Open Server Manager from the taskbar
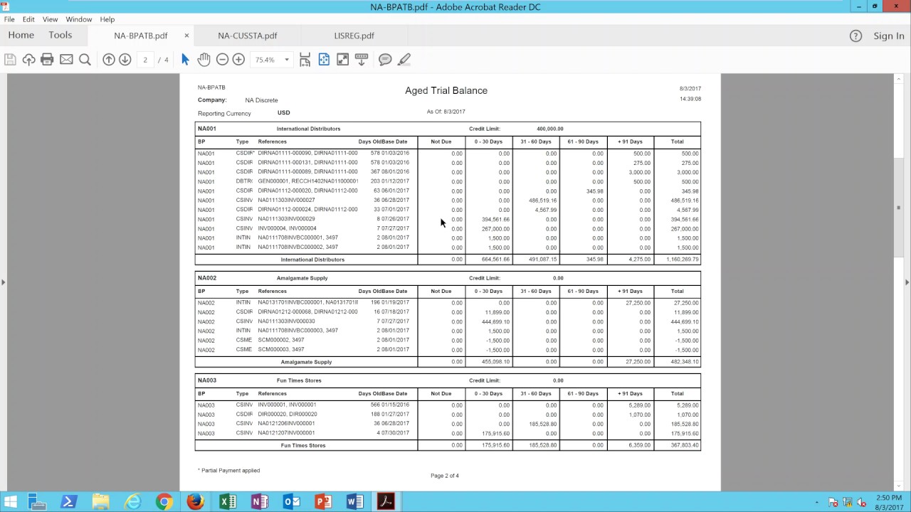The height and width of the screenshot is (512, 911). point(37,502)
